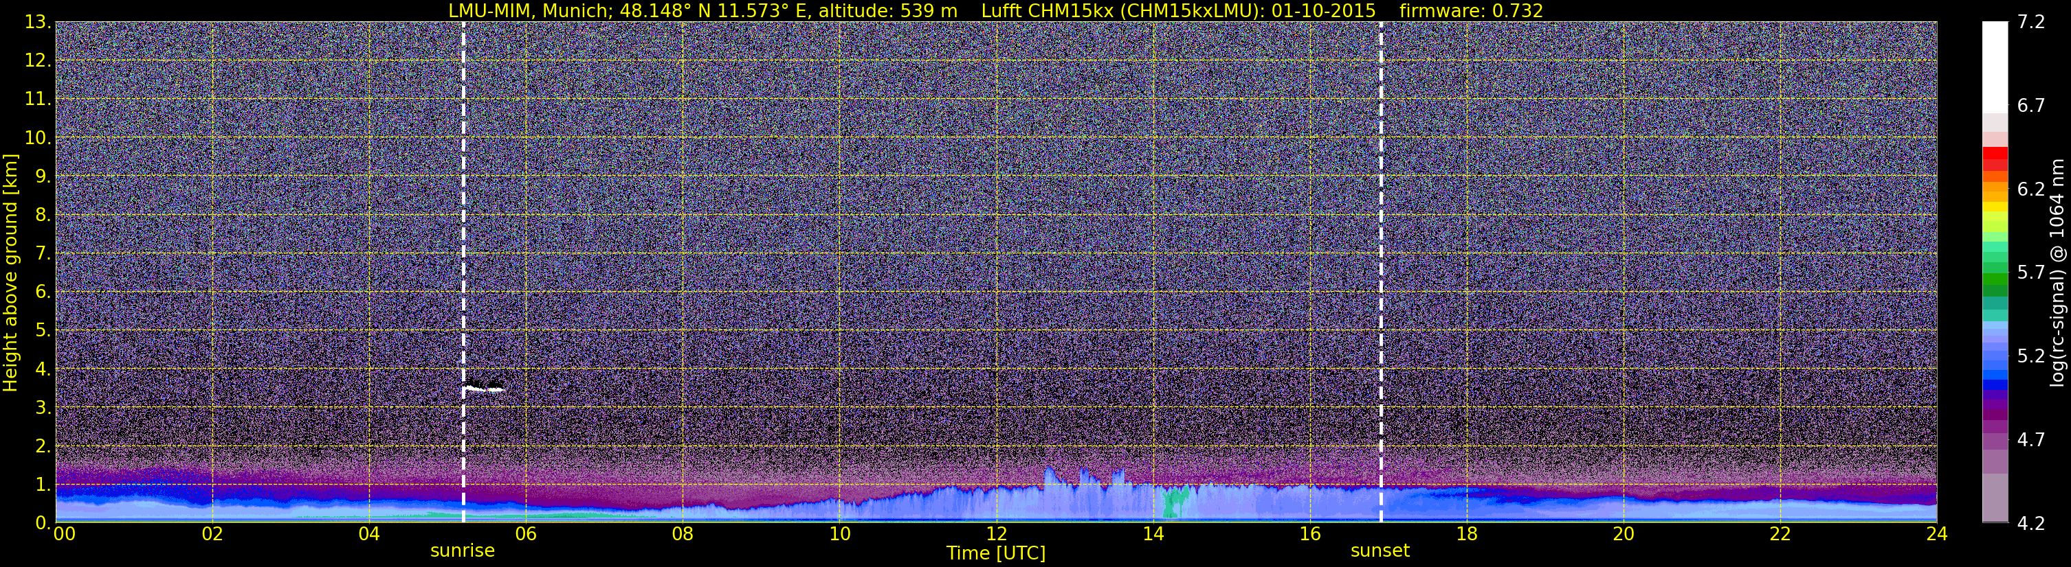Click the height axis tick label '7.'

(43, 254)
